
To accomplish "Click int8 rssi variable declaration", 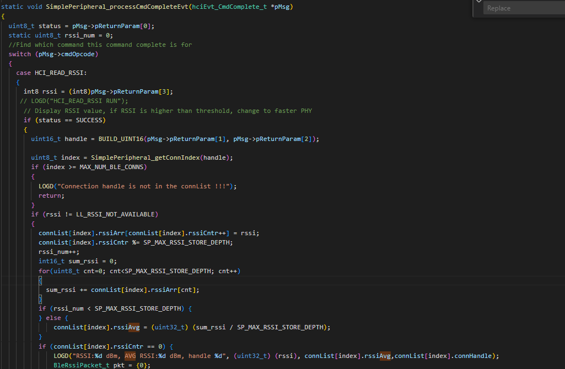I will pos(40,91).
